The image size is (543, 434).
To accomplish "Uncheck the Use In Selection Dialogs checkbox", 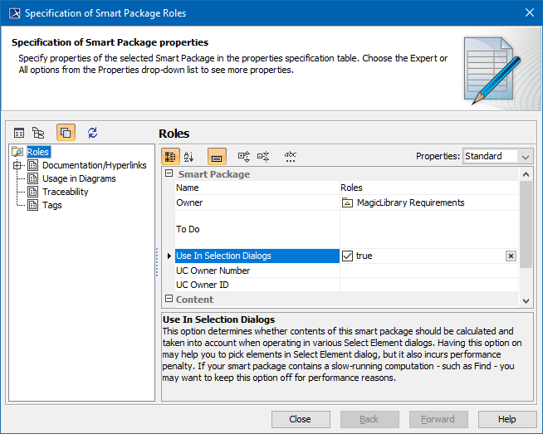I will [348, 256].
